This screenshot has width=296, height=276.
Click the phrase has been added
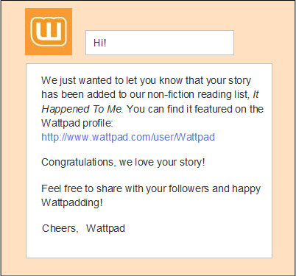click(x=78, y=94)
